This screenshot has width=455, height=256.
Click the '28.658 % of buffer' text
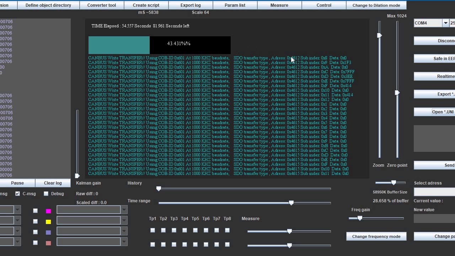tap(391, 201)
